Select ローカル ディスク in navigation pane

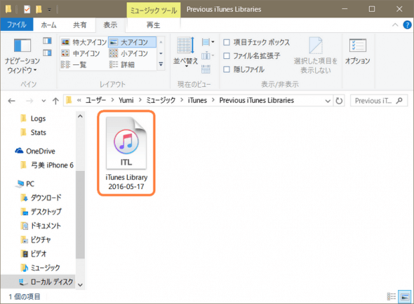click(x=38, y=282)
